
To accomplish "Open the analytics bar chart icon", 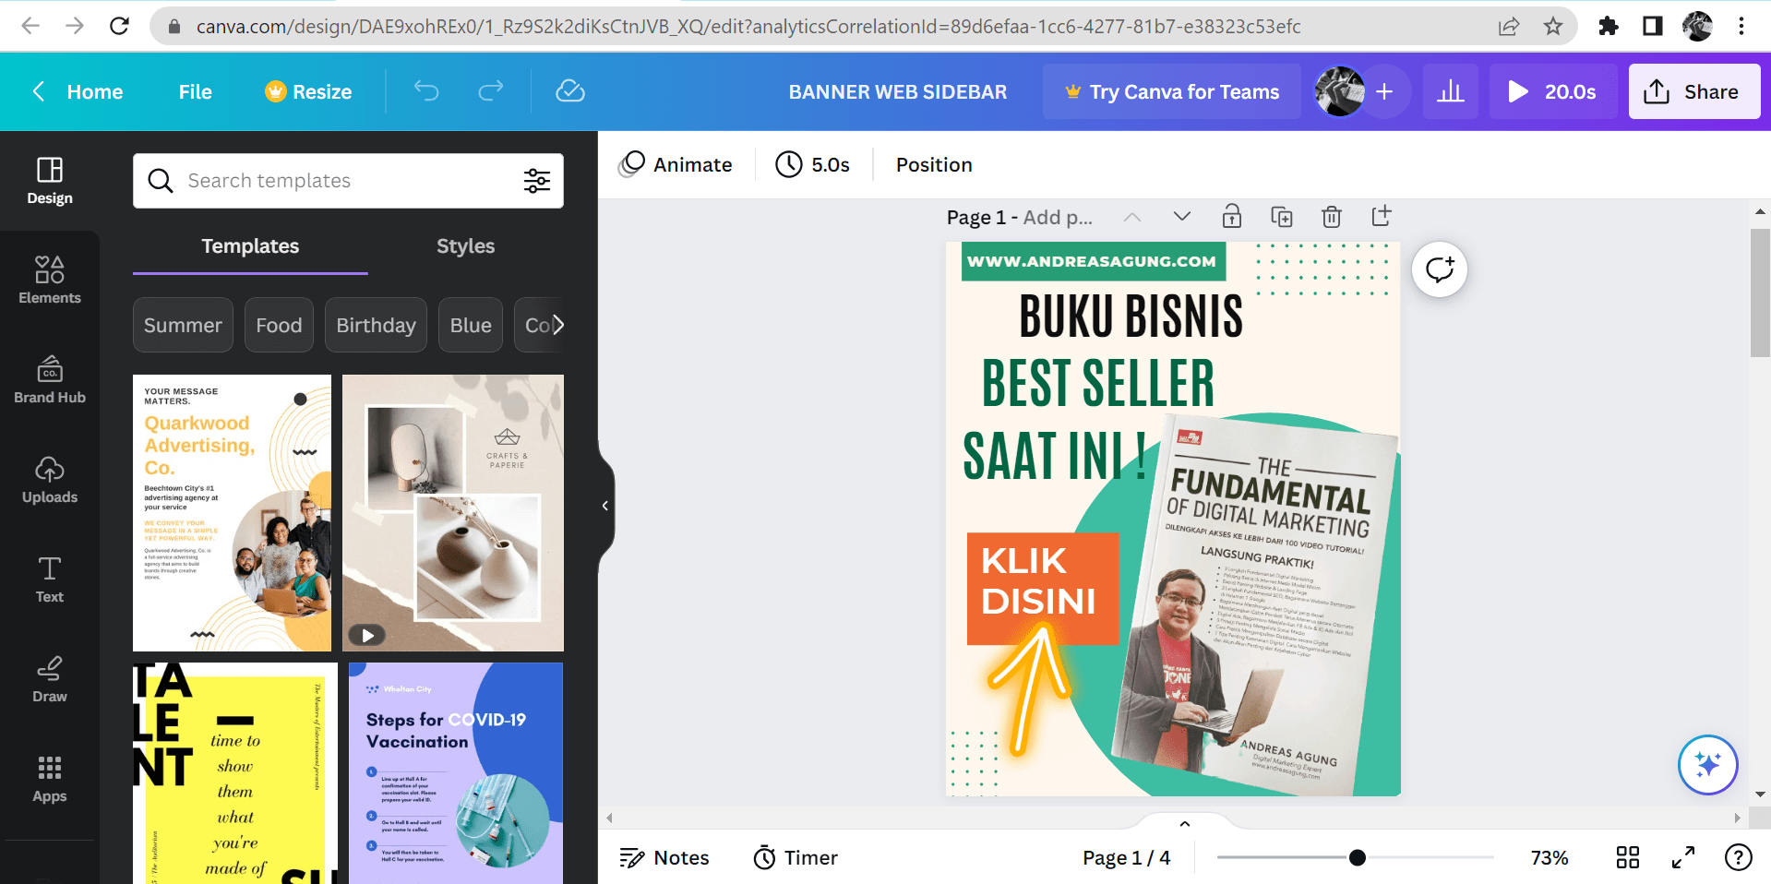I will coord(1451,91).
